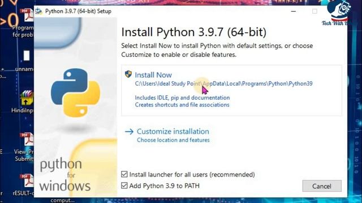
Task: Click the UAC shield icon beside Install Now
Action: [128, 74]
